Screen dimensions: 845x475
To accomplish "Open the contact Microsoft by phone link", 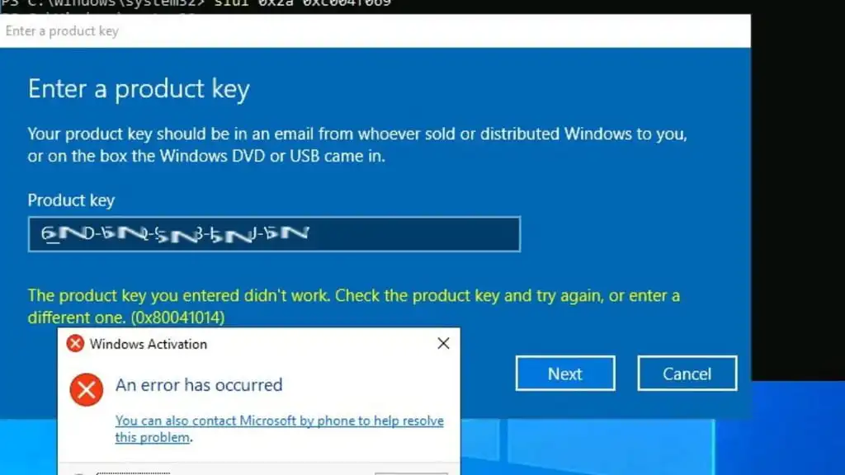I will [x=279, y=429].
